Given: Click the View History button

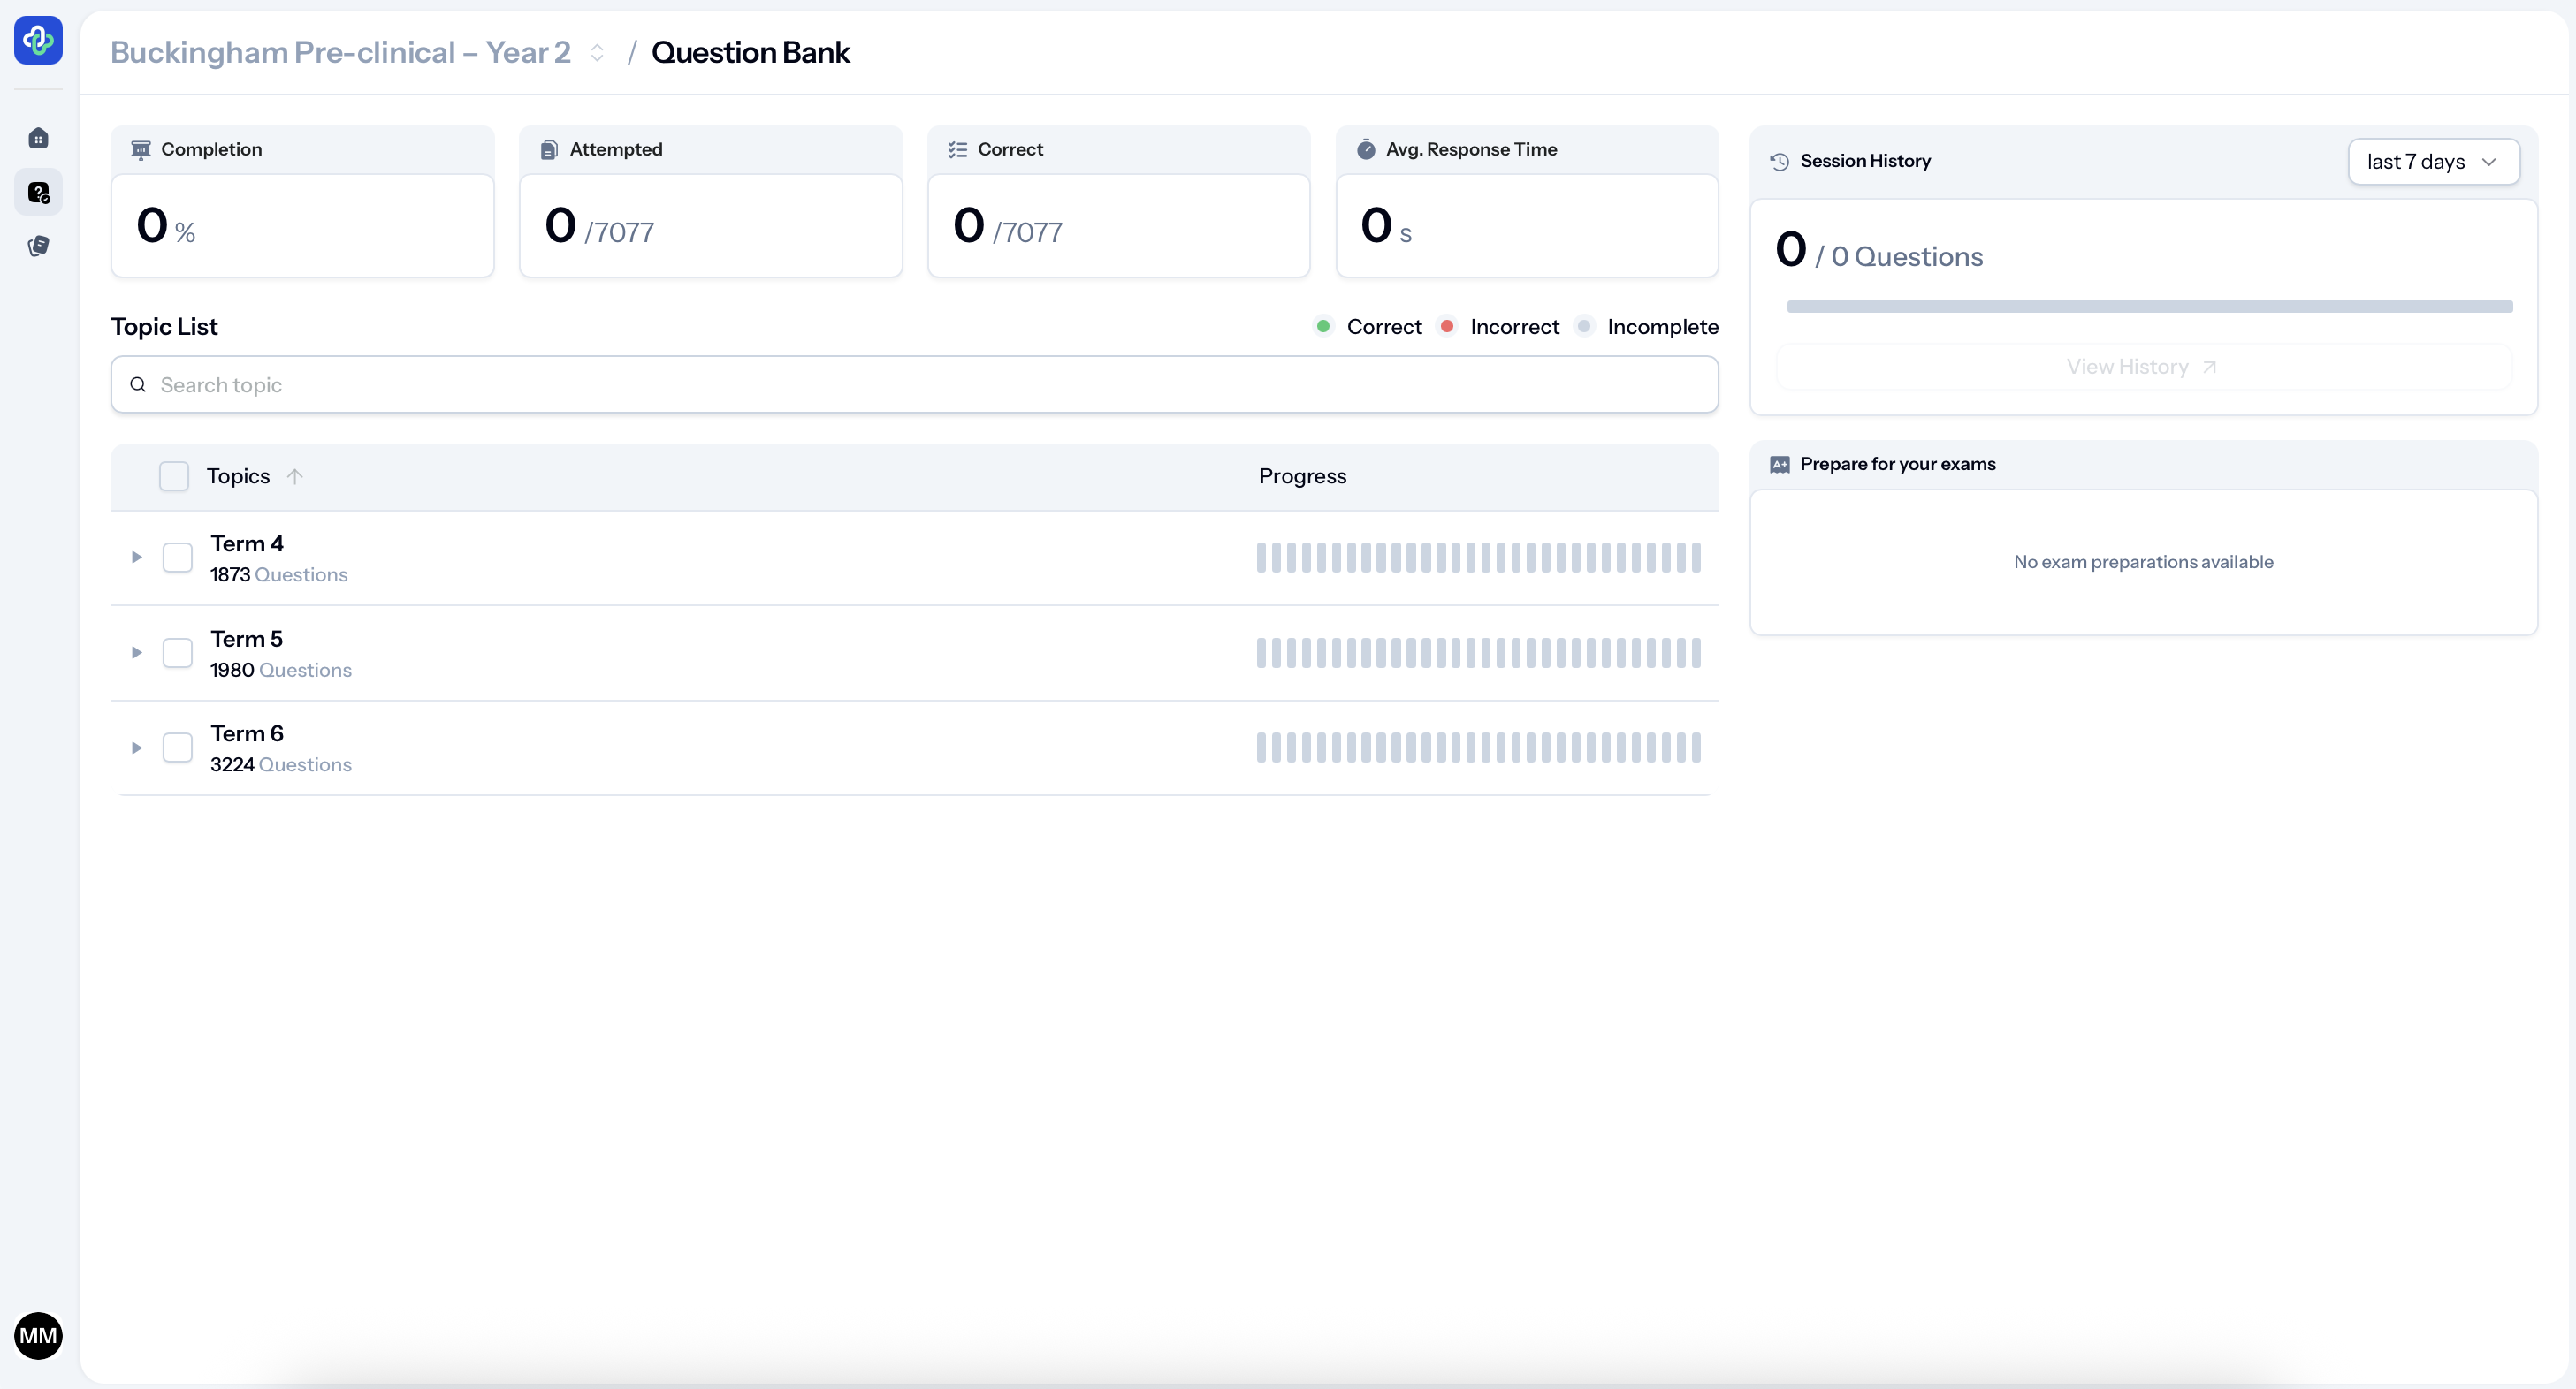Looking at the screenshot, I should [x=2142, y=367].
